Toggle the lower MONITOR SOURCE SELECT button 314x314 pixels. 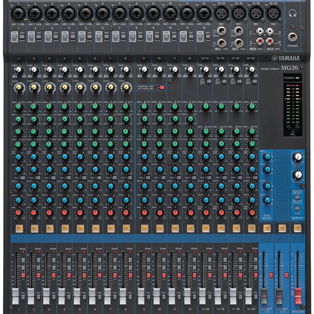point(297,208)
